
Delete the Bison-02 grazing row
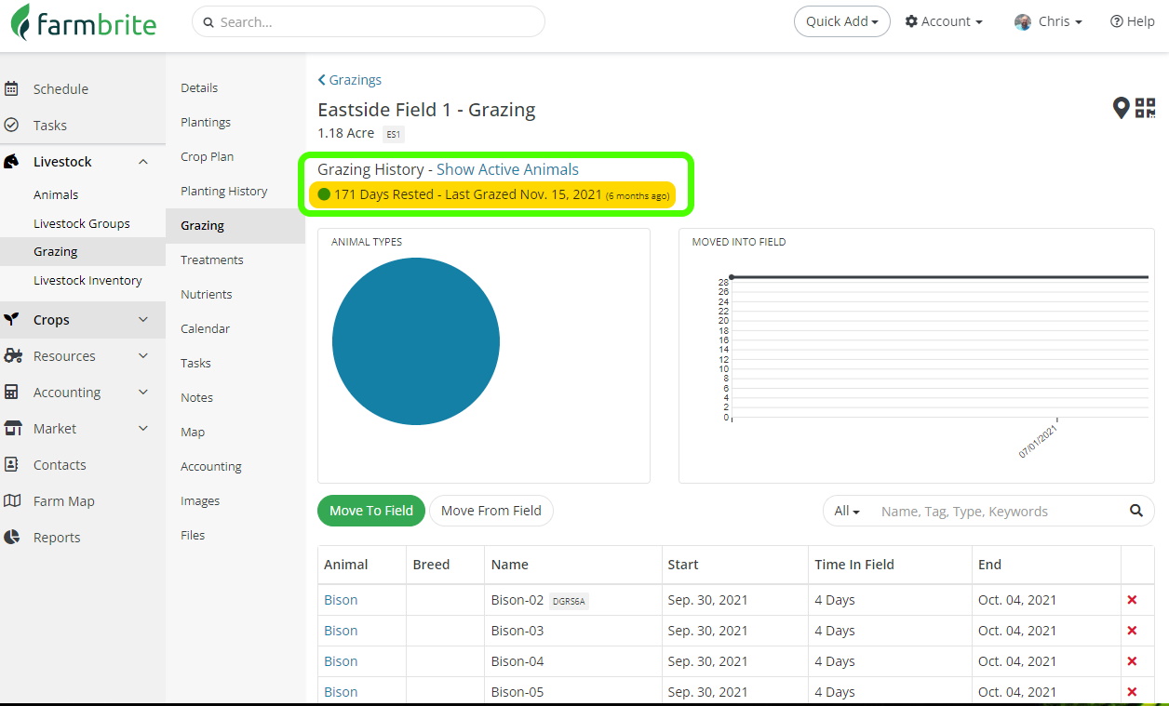[1132, 600]
